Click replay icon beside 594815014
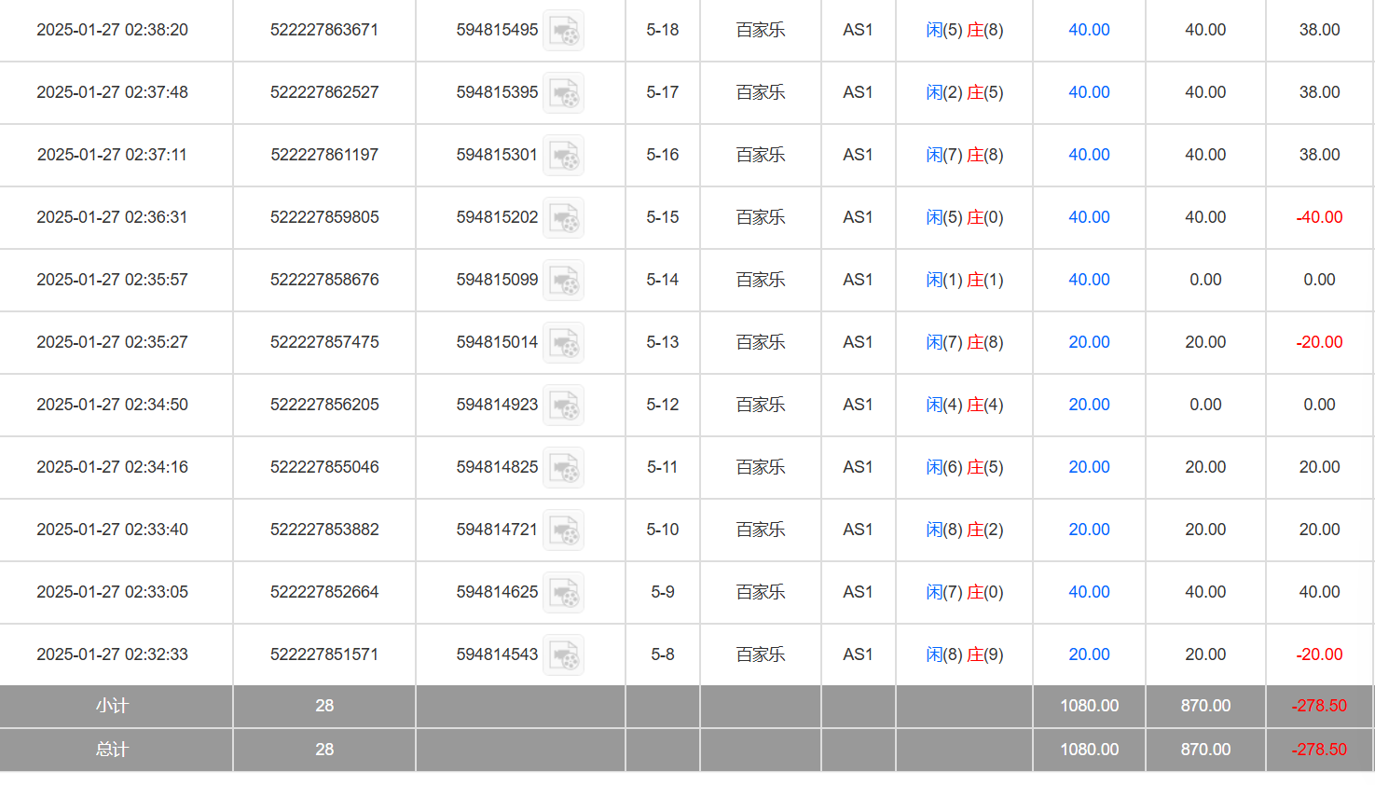Image resolution: width=1375 pixels, height=785 pixels. (x=563, y=343)
